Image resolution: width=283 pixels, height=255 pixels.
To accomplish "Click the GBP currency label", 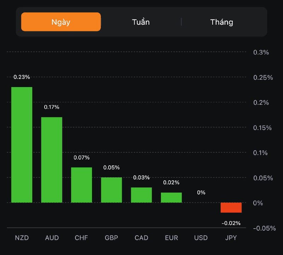I will [111, 238].
